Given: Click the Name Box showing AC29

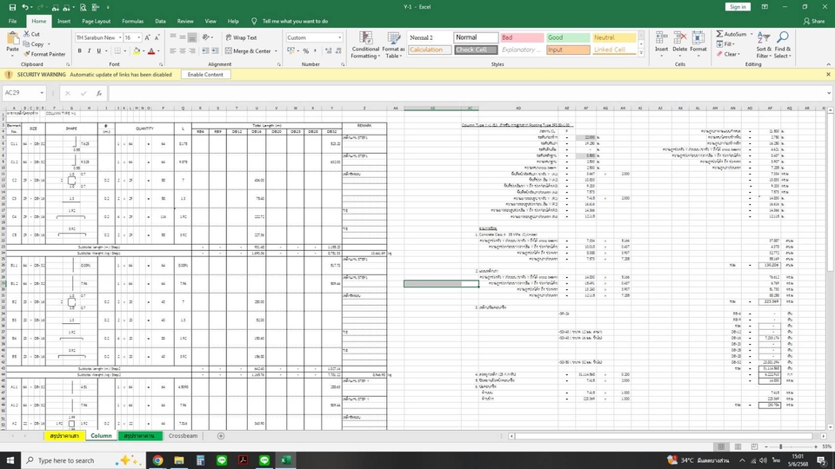Looking at the screenshot, I should tap(24, 93).
